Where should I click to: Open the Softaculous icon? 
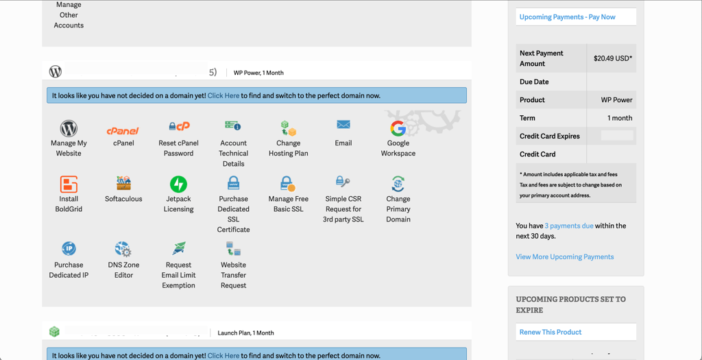tap(123, 183)
